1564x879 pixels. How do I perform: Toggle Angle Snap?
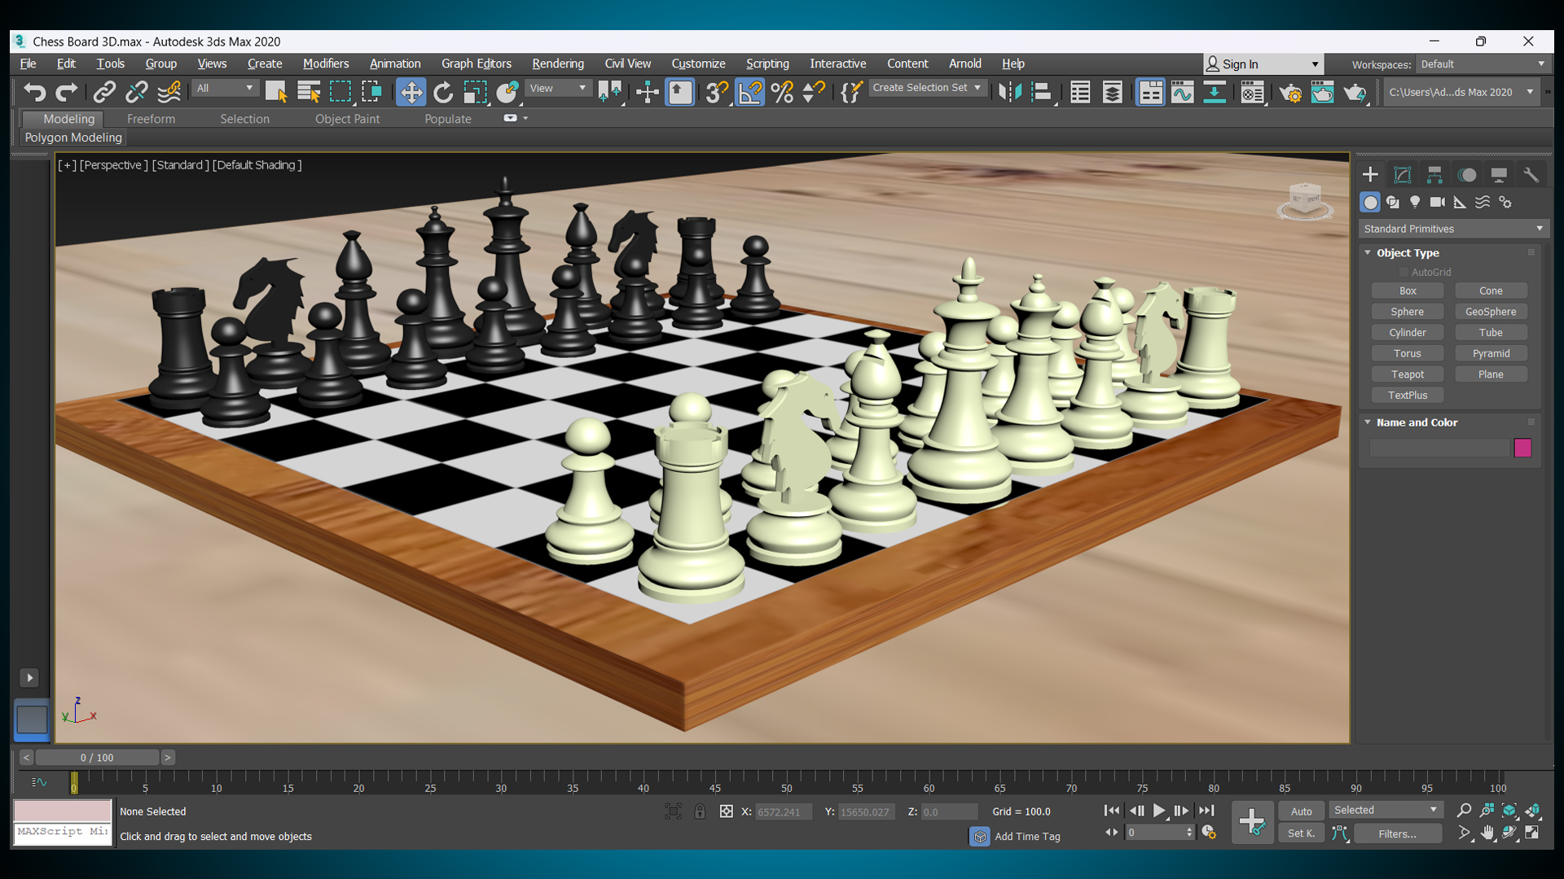coord(749,92)
